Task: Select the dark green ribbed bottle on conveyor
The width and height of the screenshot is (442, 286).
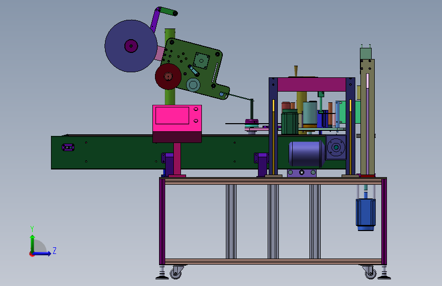Action: pyautogui.click(x=290, y=122)
